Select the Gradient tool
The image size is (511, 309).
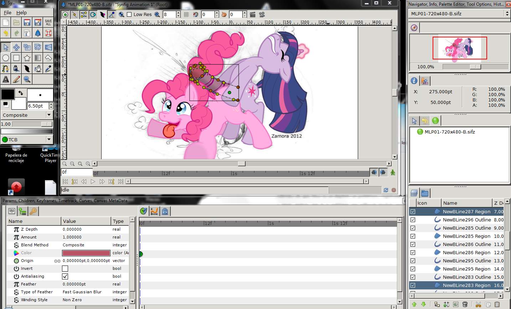(x=38, y=58)
